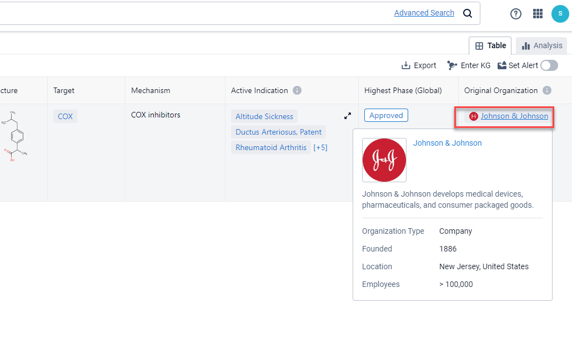This screenshot has width=572, height=344.
Task: Click the Johnson & Johnson logo thumbnail
Action: point(384,160)
